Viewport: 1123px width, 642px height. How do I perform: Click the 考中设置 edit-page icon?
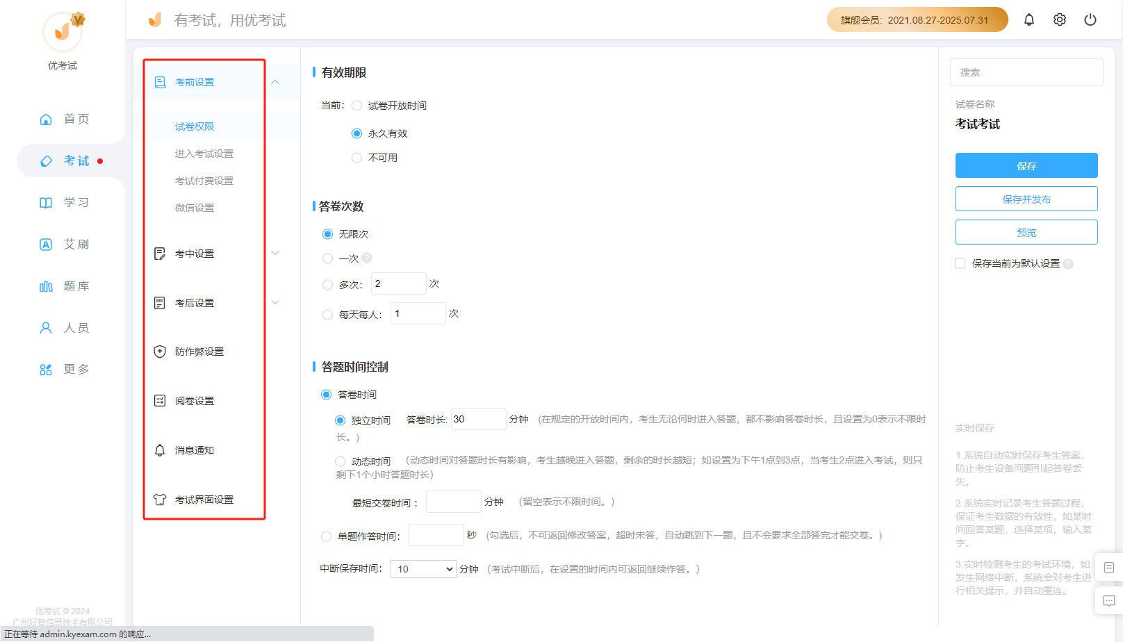(x=160, y=254)
